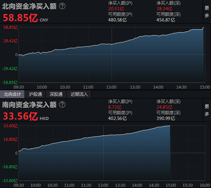Click the 13:00 time label on northbound chart

pyautogui.click(x=111, y=87)
